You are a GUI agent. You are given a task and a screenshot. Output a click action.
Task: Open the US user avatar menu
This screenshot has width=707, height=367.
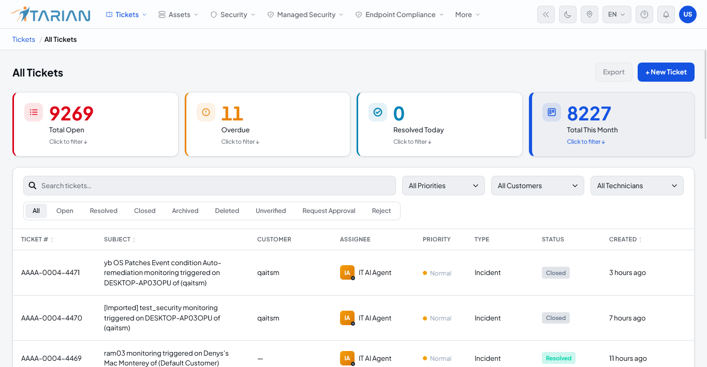coord(688,14)
